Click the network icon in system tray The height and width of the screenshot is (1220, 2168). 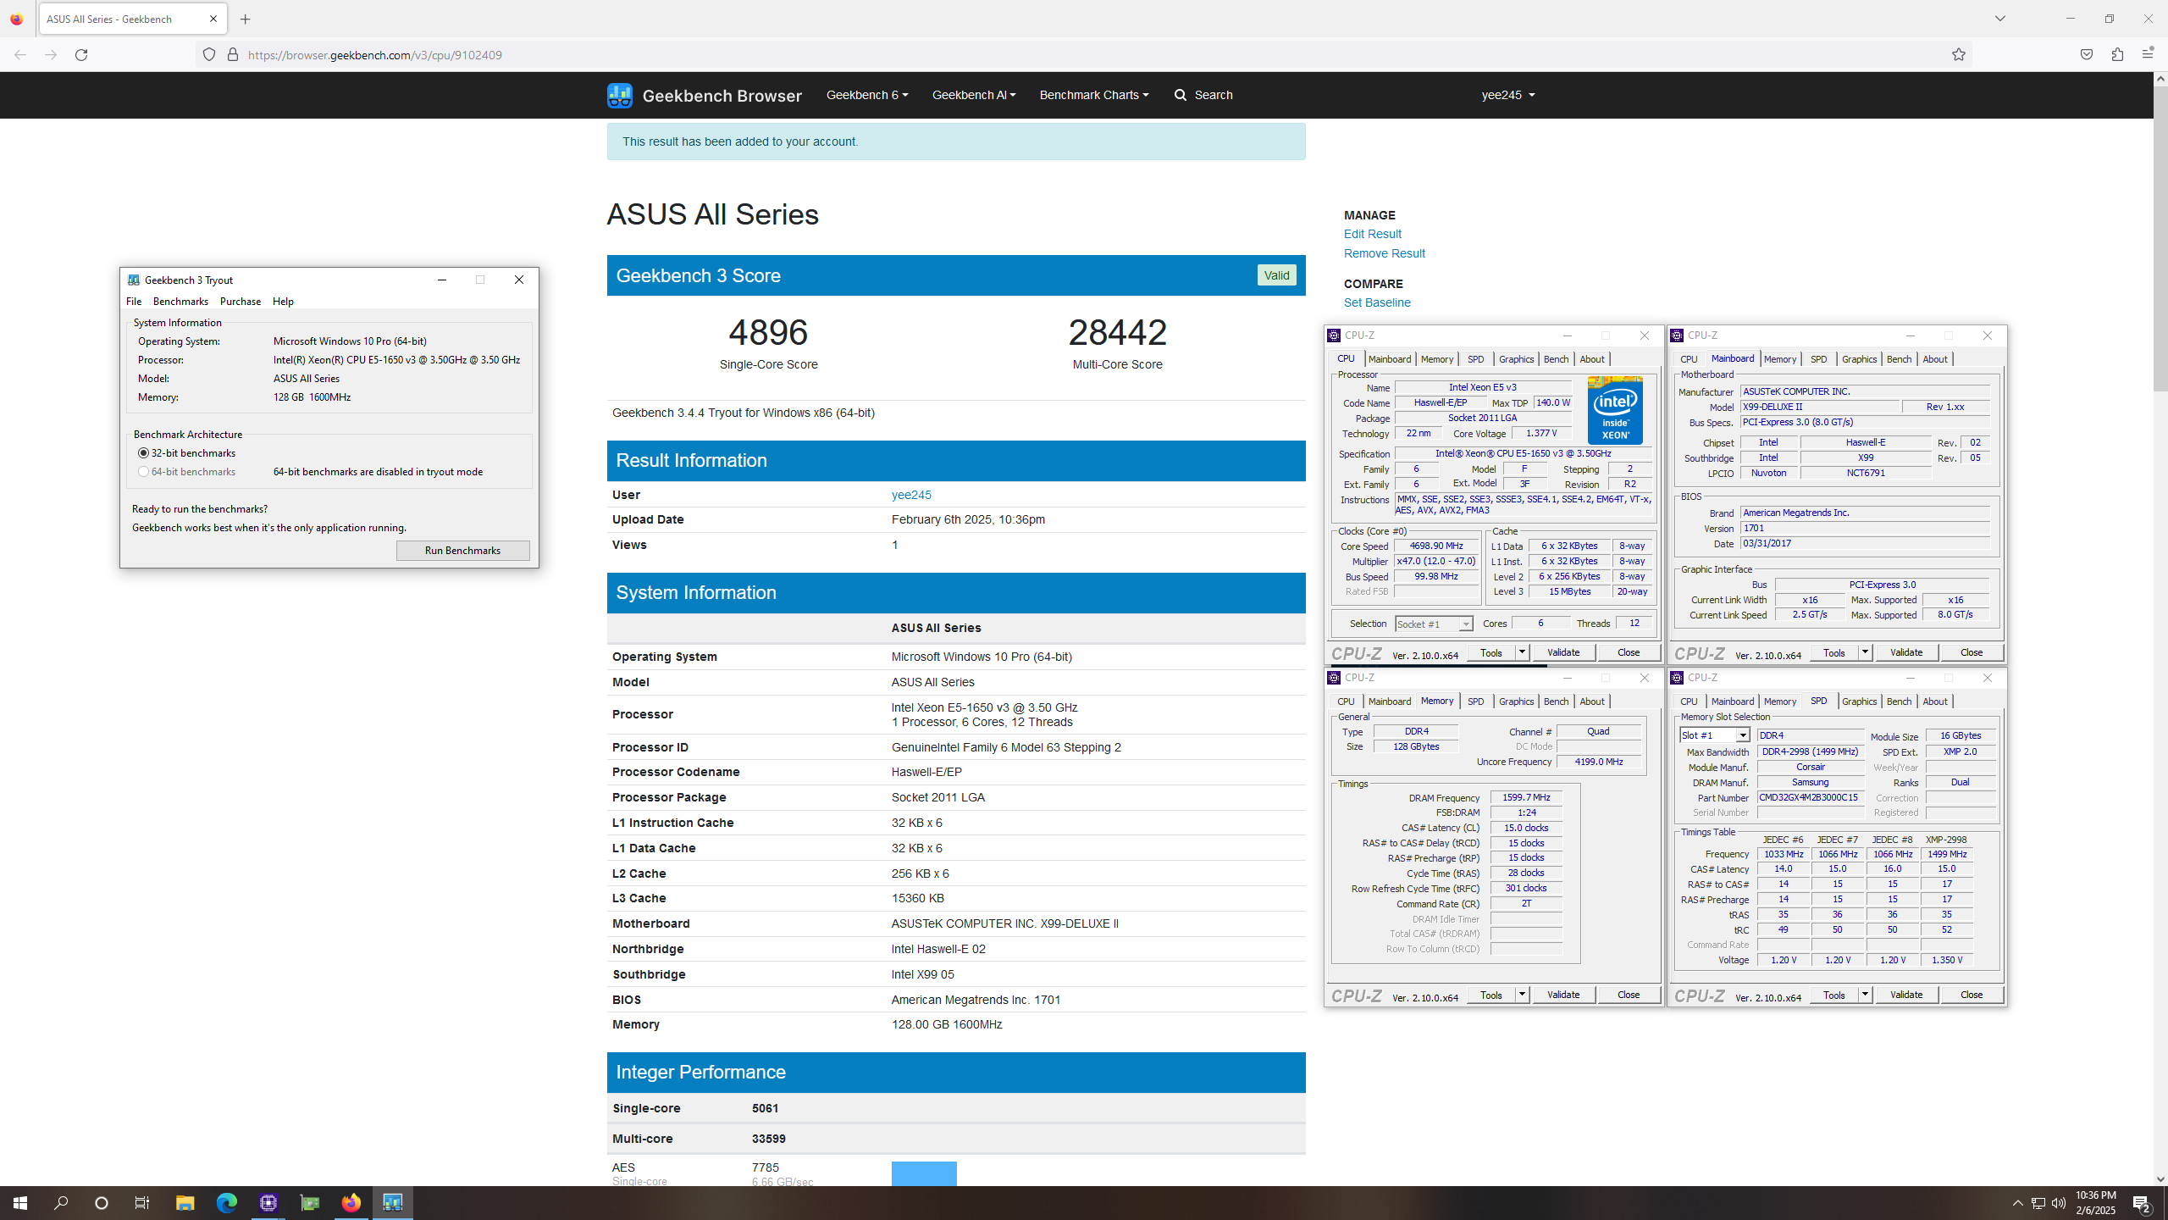point(2038,1203)
